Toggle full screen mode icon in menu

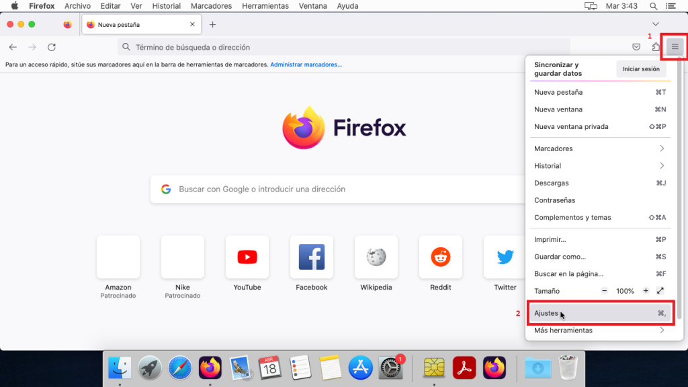660,291
